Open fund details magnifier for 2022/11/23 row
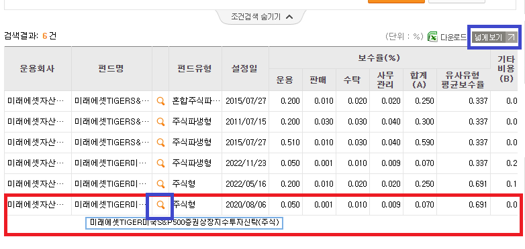The image size is (525, 249). click(x=160, y=163)
